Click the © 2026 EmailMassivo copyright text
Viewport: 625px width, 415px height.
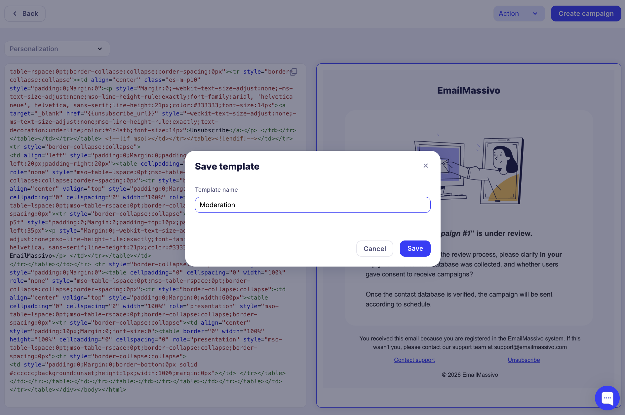470,375
